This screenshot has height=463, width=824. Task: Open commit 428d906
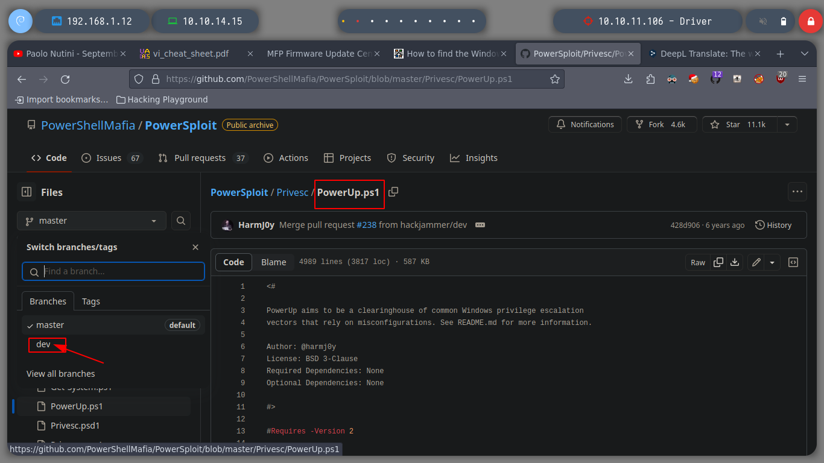[x=685, y=225]
